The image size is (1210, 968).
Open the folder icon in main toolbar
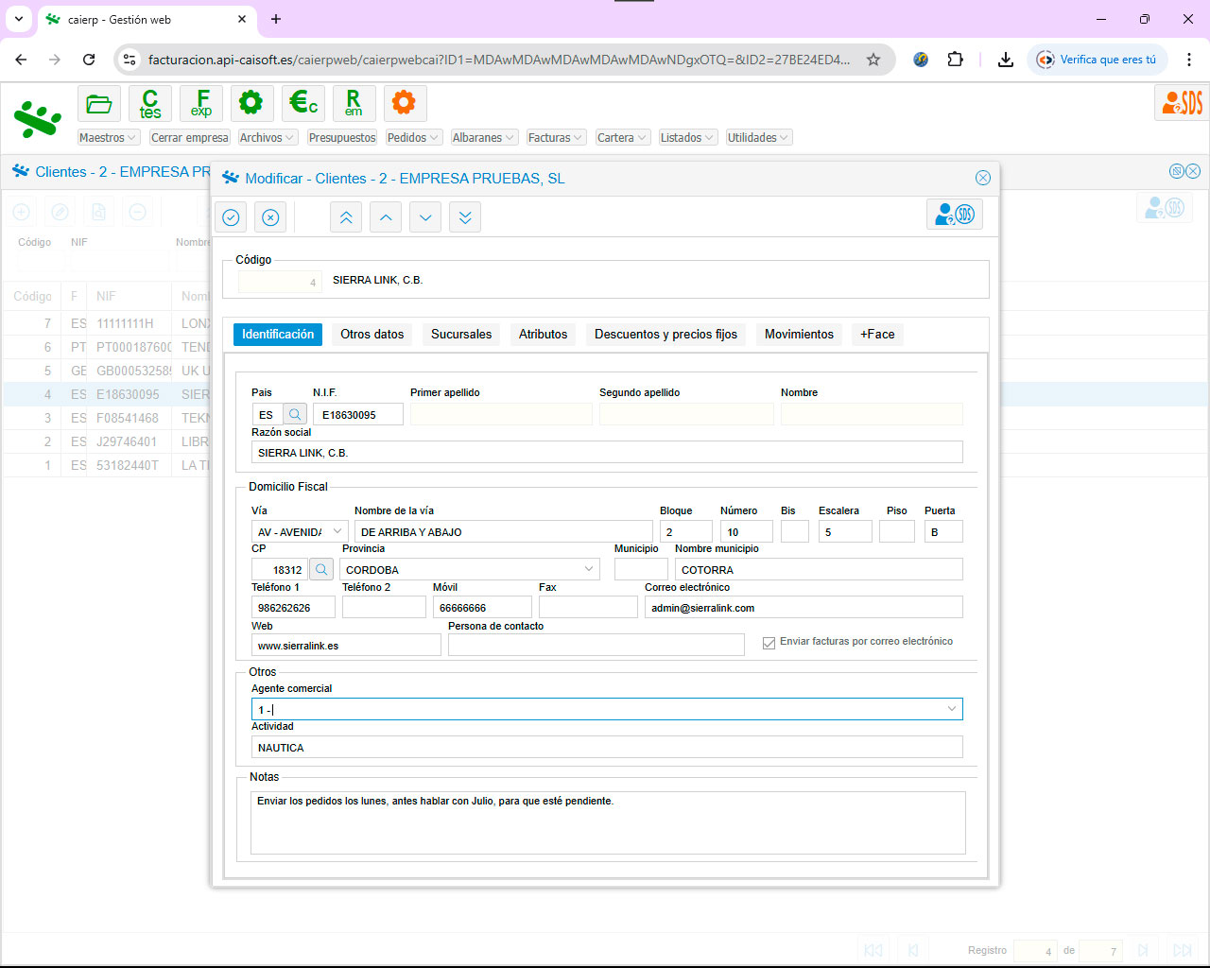click(99, 103)
